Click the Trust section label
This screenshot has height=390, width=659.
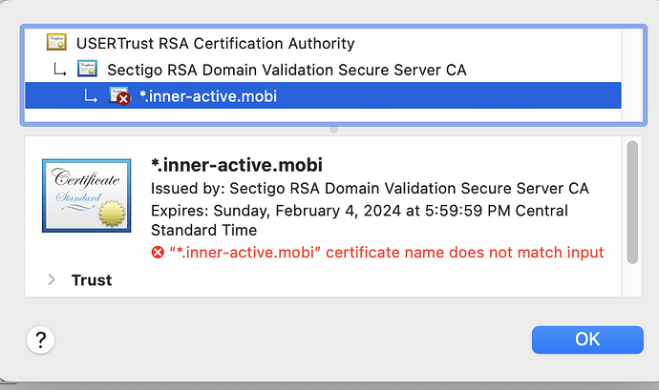tap(92, 280)
